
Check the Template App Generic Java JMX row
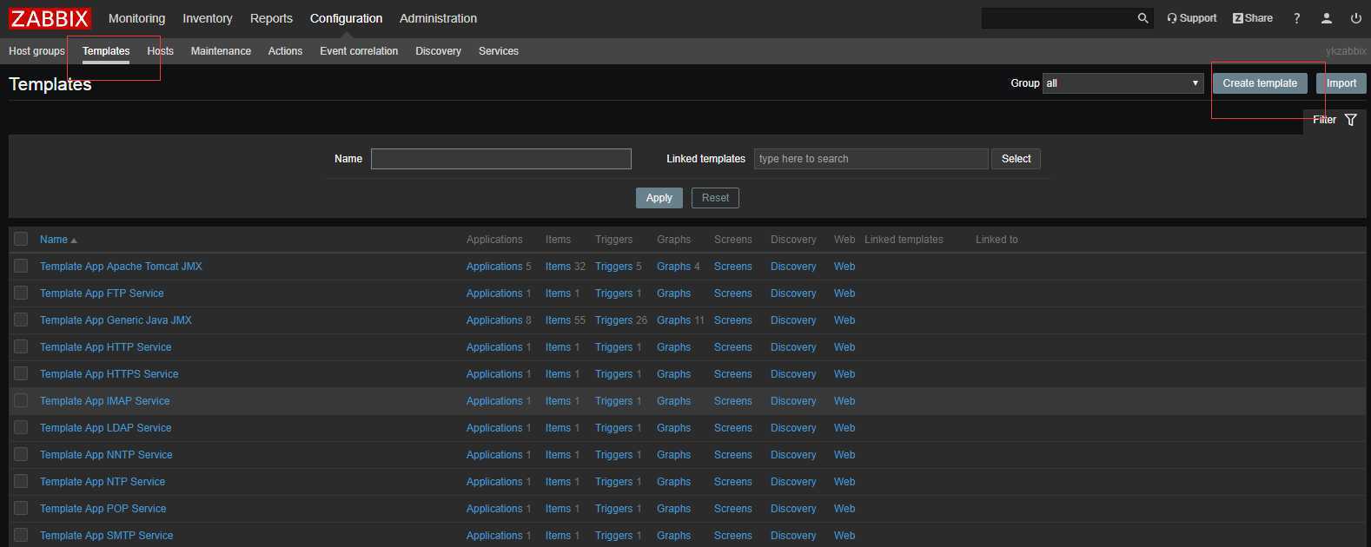click(21, 320)
